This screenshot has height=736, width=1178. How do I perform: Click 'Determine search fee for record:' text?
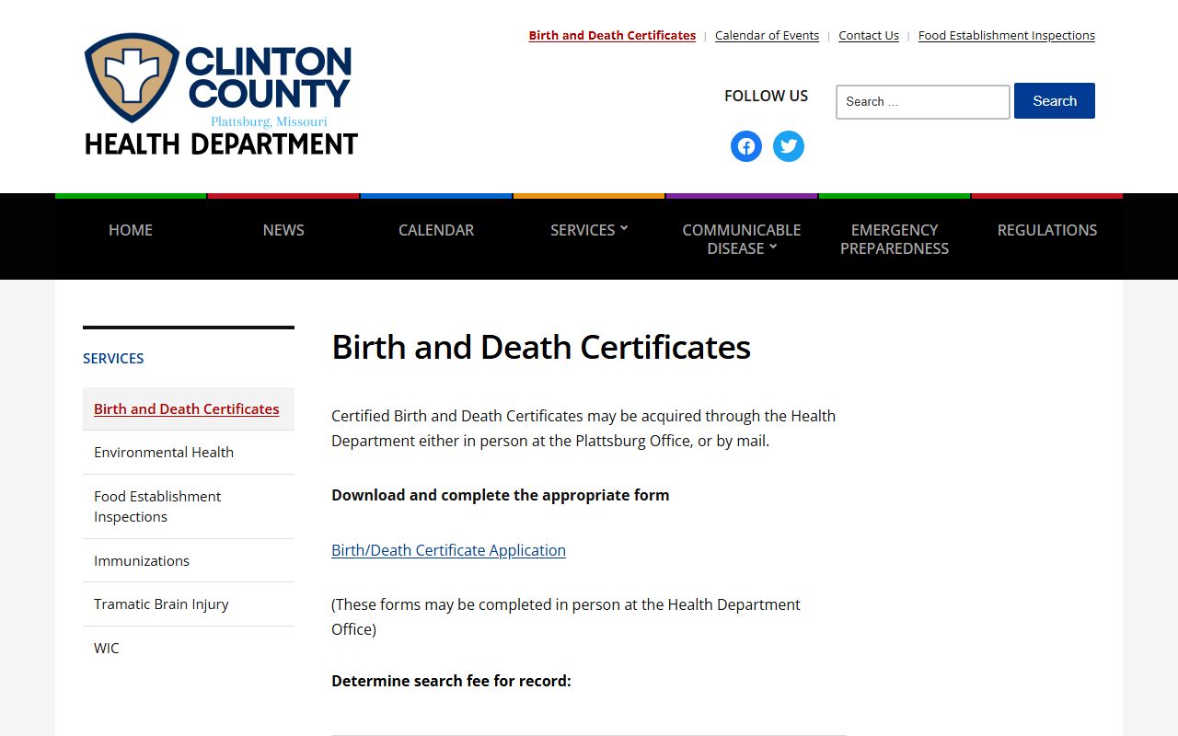[451, 681]
